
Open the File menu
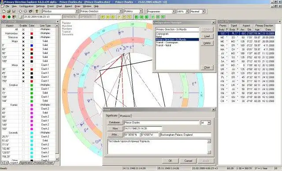7,6
